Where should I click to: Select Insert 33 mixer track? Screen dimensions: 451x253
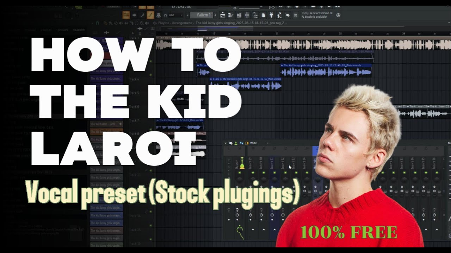click(x=402, y=163)
